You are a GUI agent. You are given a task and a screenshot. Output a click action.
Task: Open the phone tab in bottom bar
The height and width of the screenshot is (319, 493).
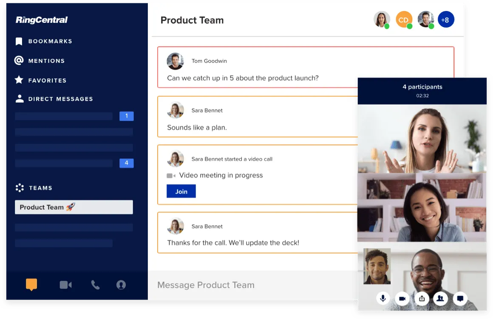[95, 285]
